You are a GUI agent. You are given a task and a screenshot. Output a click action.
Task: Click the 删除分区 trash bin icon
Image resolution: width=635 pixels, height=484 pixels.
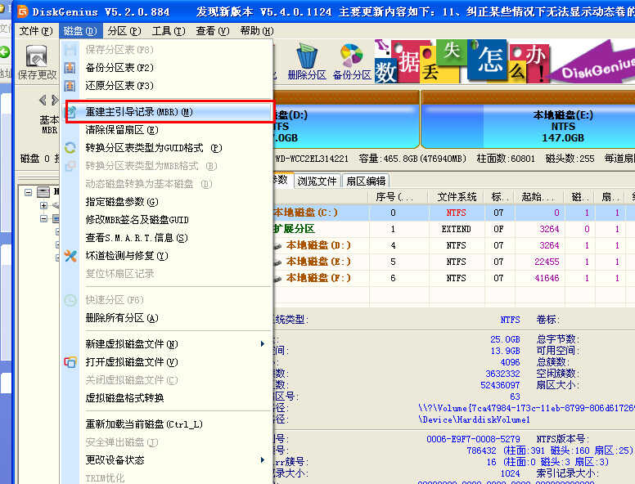307,56
